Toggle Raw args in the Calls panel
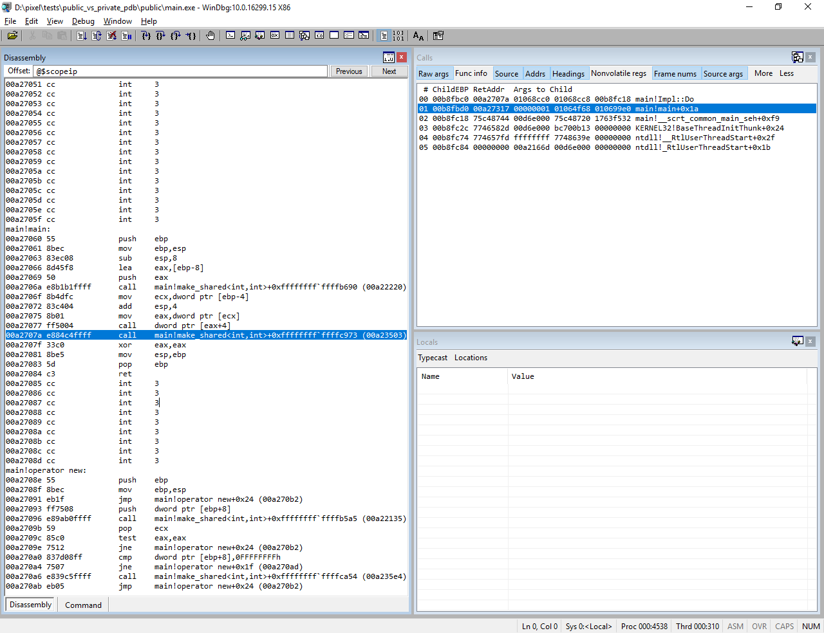 (434, 73)
